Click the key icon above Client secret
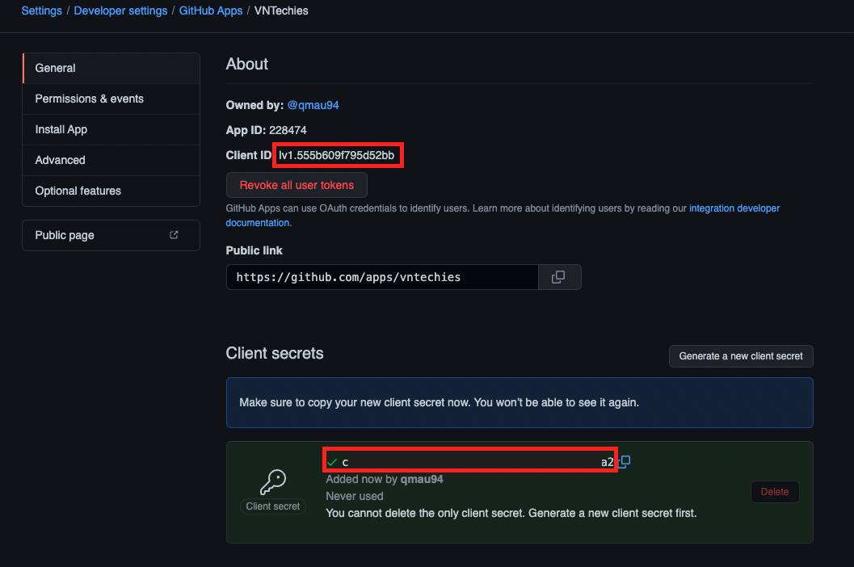The height and width of the screenshot is (567, 854). 273,482
